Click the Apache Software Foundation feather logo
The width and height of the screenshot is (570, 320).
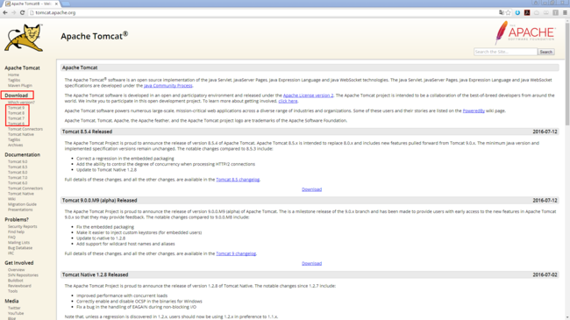click(x=524, y=32)
